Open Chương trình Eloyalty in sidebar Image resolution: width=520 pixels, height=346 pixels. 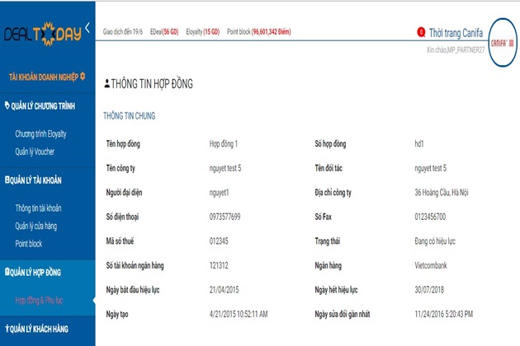[x=40, y=133]
